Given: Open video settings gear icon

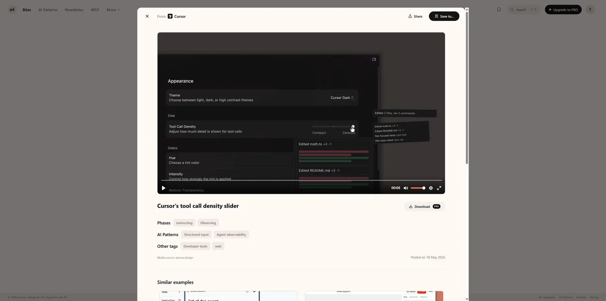Looking at the screenshot, I should point(431,188).
